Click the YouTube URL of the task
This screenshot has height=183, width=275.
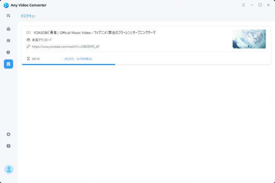pyautogui.click(x=66, y=47)
